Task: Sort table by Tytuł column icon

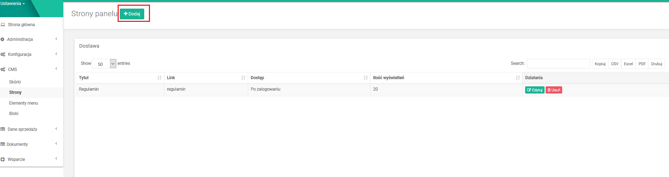Action: pos(159,78)
